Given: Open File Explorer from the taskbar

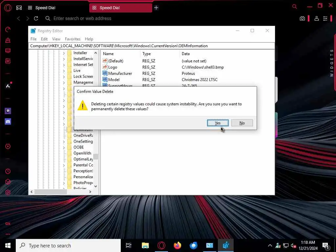Looking at the screenshot, I should (145, 245).
